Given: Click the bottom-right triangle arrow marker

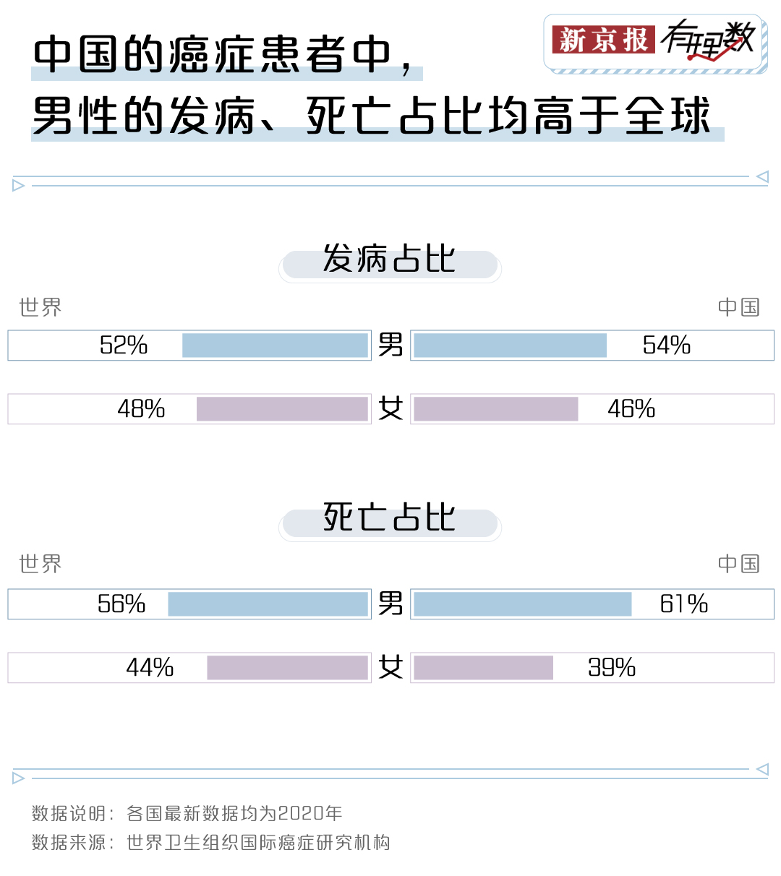Looking at the screenshot, I should 762,769.
